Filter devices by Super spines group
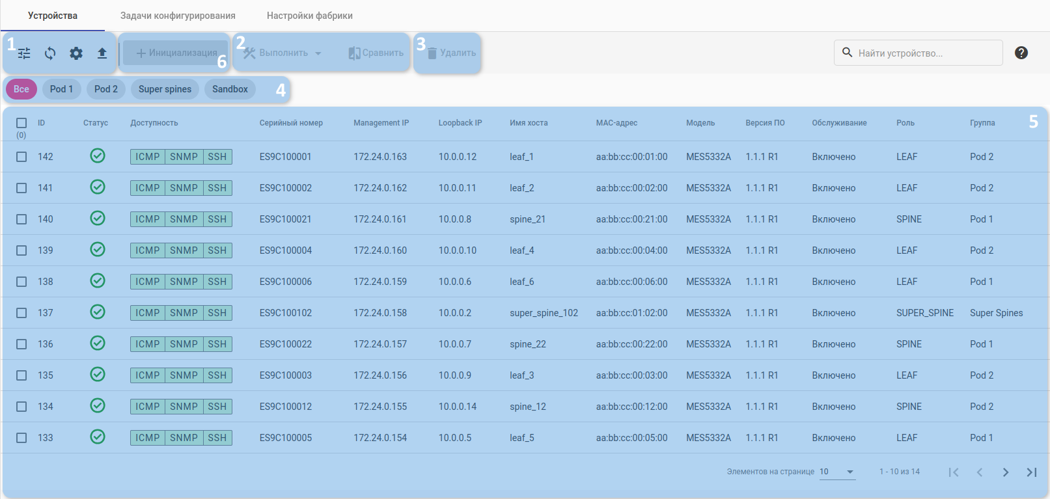Viewport: 1050px width, 499px height. click(x=165, y=89)
